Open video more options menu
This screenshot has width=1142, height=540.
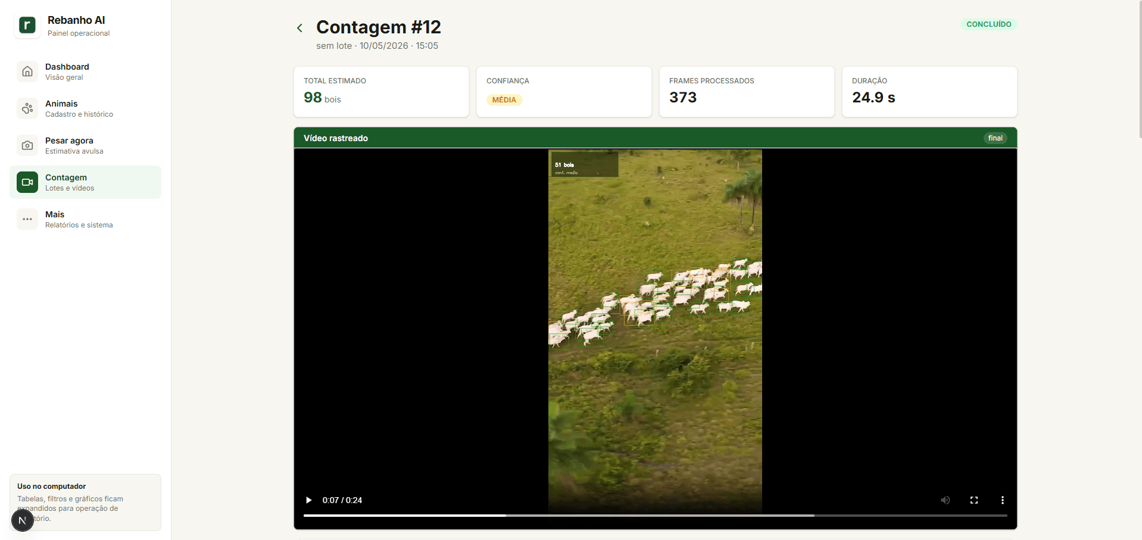click(1003, 500)
